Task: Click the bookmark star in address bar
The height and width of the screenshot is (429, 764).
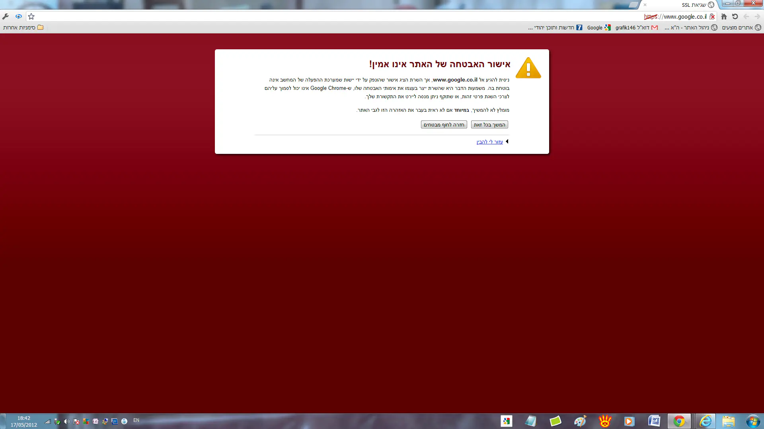Action: [31, 16]
